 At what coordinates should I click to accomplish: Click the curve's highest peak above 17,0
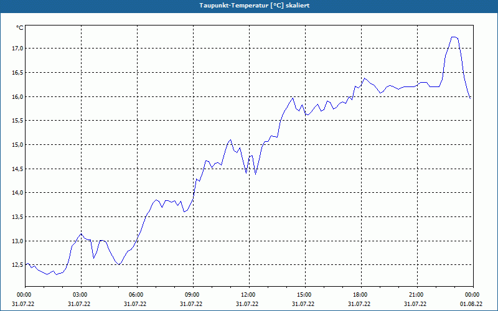(x=454, y=37)
